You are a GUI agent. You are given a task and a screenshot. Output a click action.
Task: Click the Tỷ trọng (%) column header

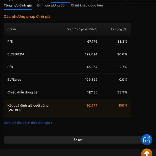click(119, 29)
